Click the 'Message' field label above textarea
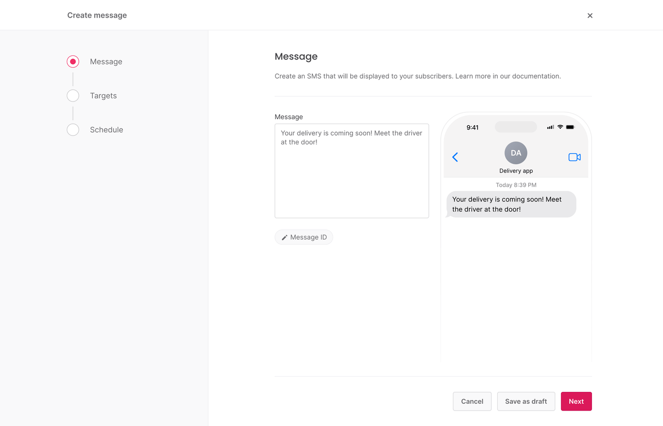The image size is (663, 426). tap(289, 117)
